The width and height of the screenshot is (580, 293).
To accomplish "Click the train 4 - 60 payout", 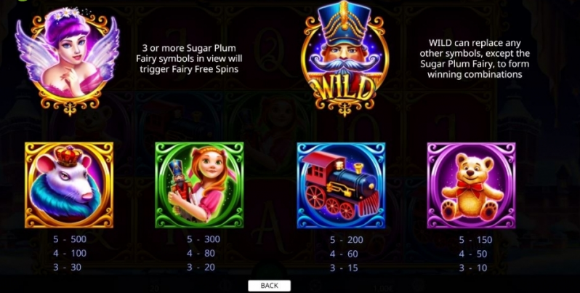I will click(344, 254).
